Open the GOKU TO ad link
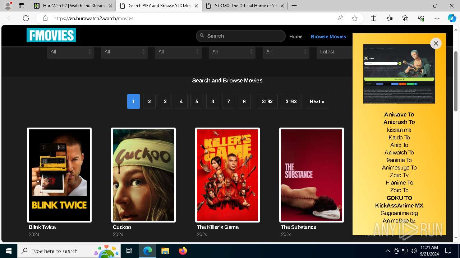The width and height of the screenshot is (460, 258). click(399, 198)
